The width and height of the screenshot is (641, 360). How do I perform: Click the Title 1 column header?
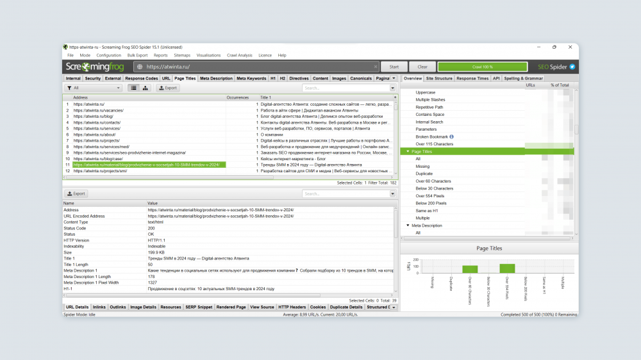(326, 97)
